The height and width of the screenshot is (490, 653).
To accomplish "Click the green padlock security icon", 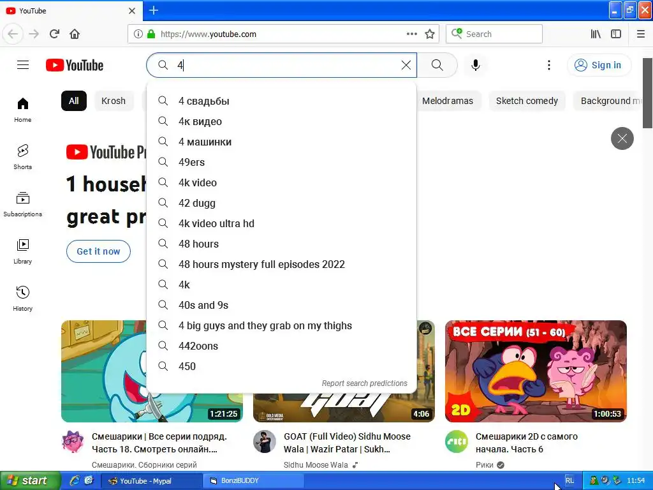I will click(x=151, y=34).
